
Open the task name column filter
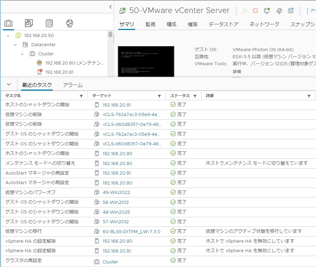tap(81, 96)
